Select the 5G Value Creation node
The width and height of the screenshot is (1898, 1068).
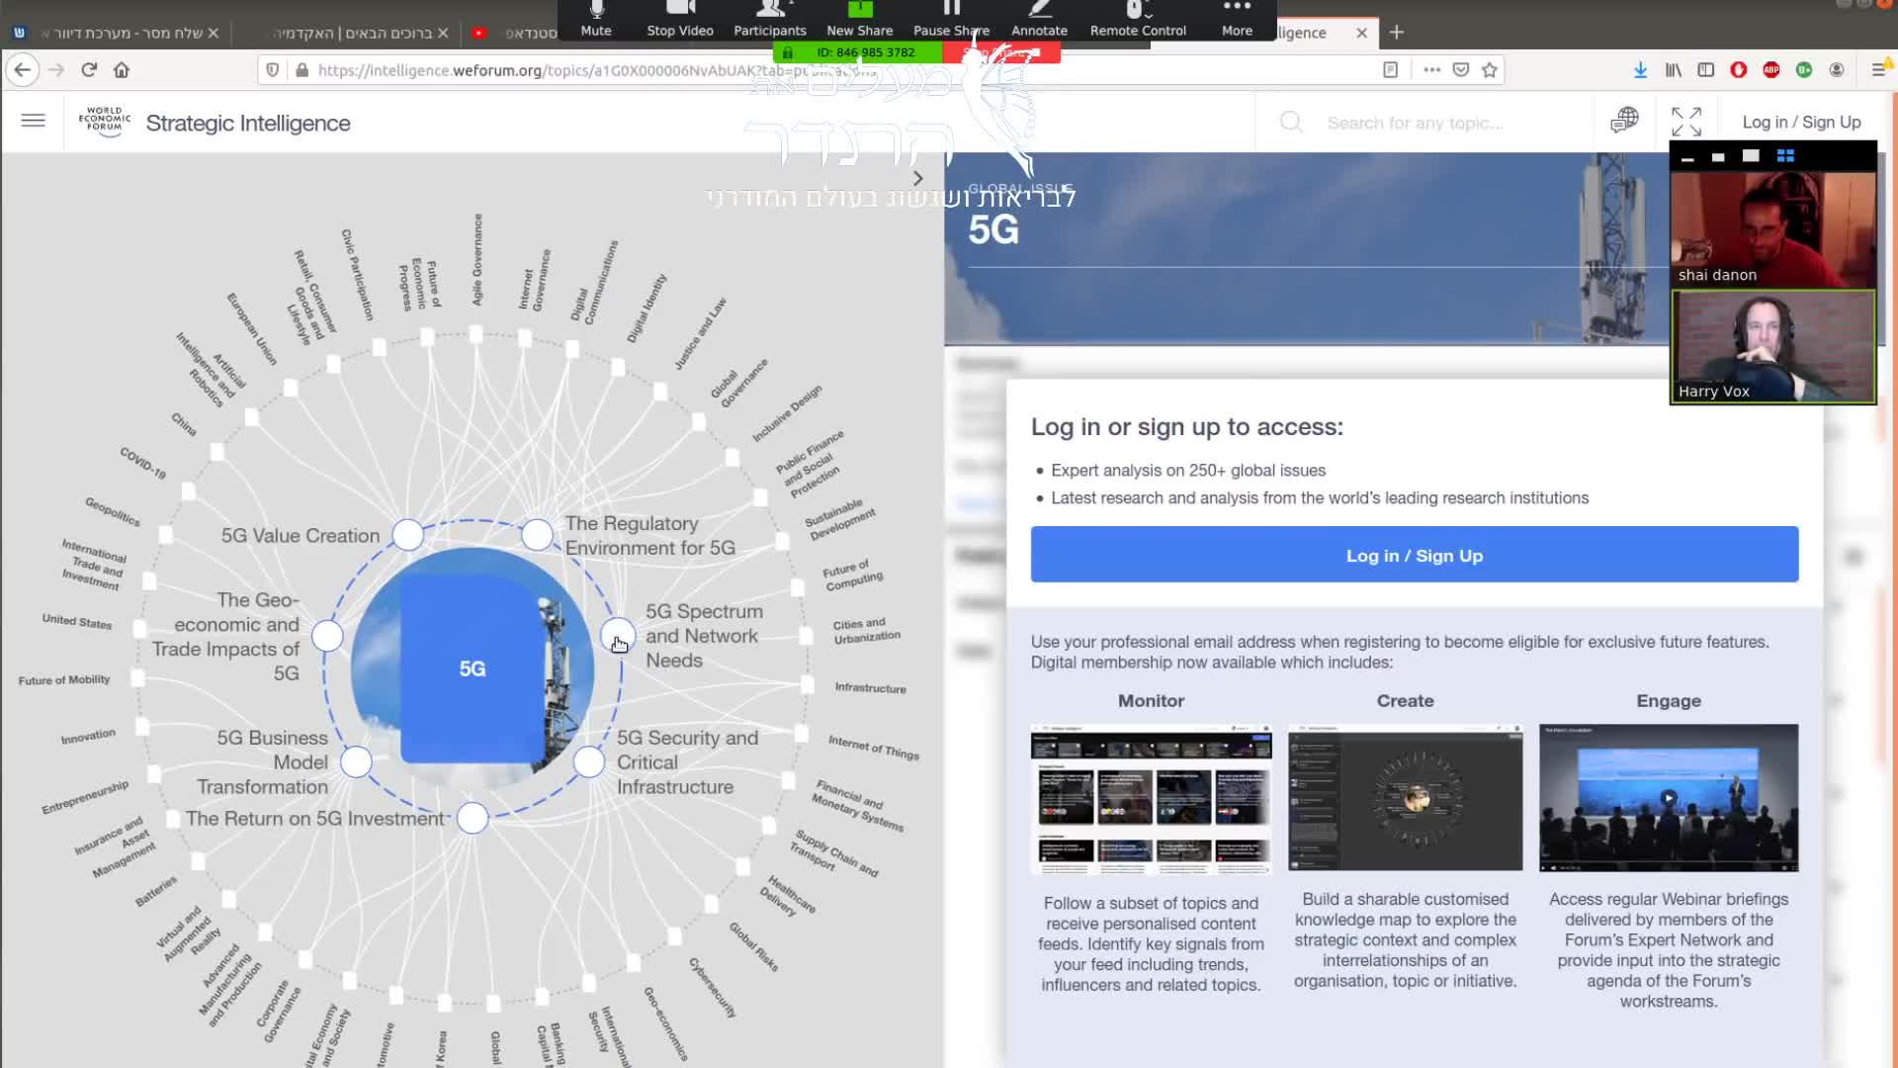pos(407,535)
